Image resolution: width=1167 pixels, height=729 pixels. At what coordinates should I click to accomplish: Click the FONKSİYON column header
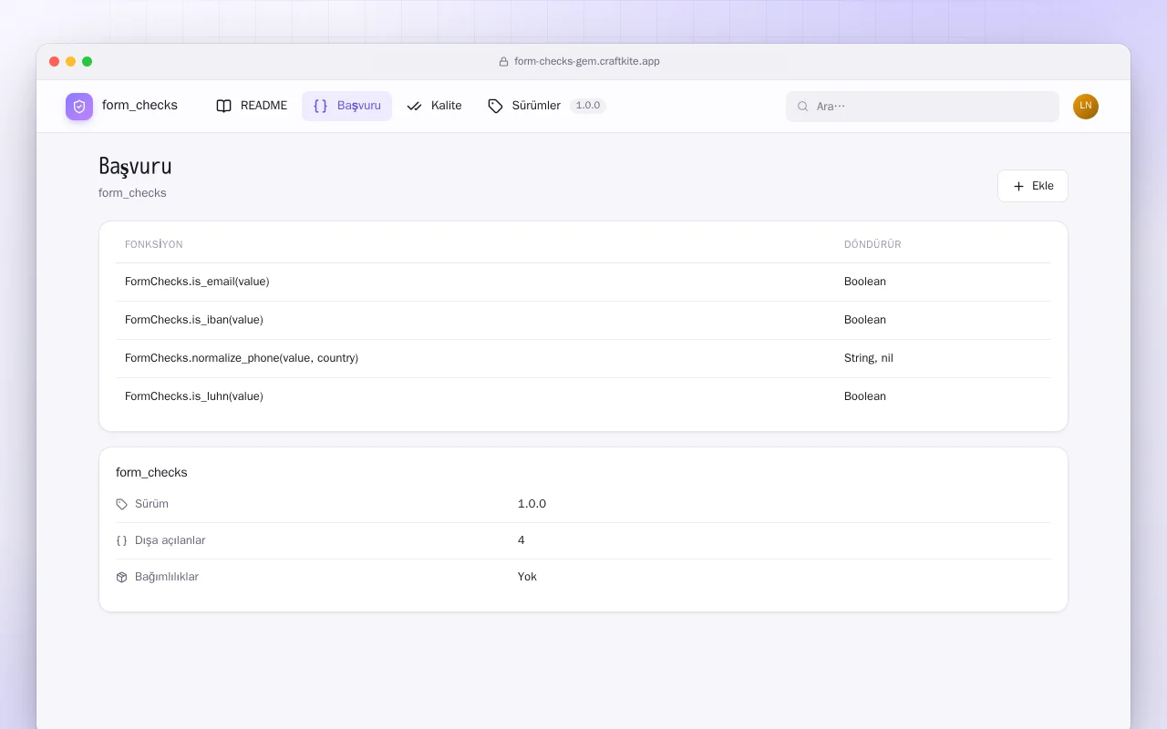click(154, 244)
